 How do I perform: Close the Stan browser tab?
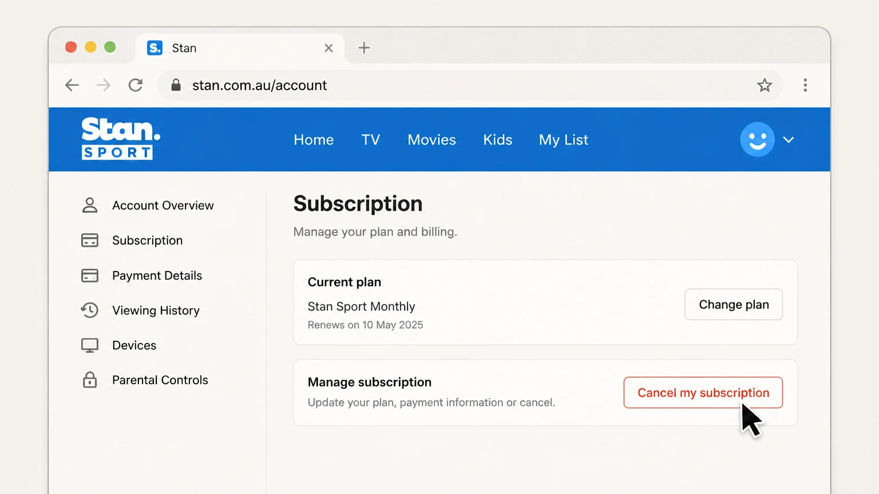point(328,48)
